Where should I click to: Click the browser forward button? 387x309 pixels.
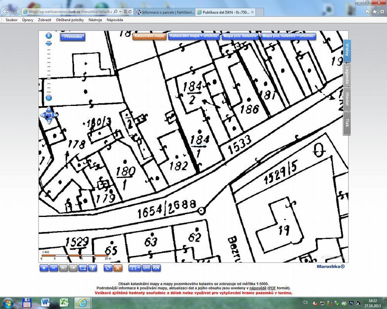(16, 11)
